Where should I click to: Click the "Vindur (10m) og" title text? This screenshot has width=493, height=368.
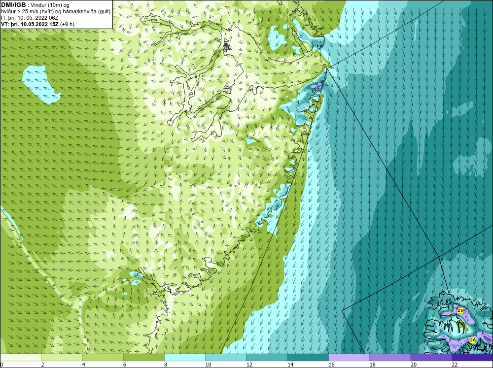(x=50, y=5)
